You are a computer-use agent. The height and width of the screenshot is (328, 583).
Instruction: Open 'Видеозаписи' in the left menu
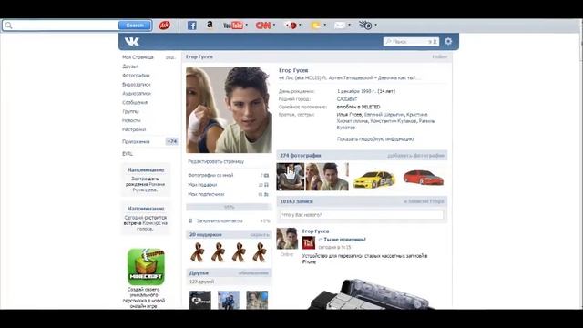pos(136,85)
